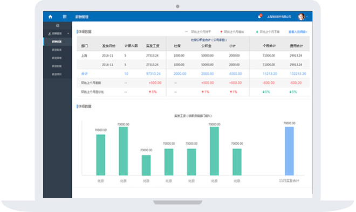356x212 pixels.
Task: Click the green down-arrow legend icon
Action: point(257,32)
